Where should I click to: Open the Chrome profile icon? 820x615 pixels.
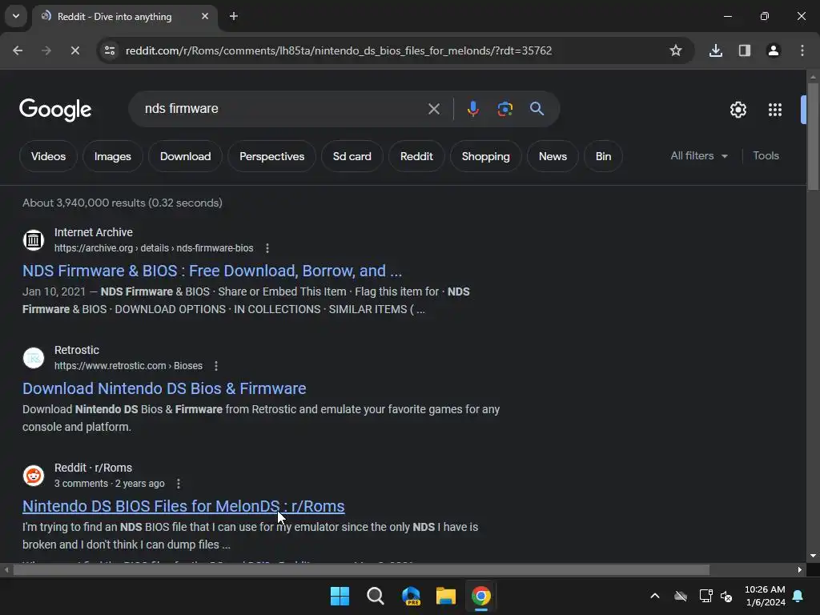773,50
